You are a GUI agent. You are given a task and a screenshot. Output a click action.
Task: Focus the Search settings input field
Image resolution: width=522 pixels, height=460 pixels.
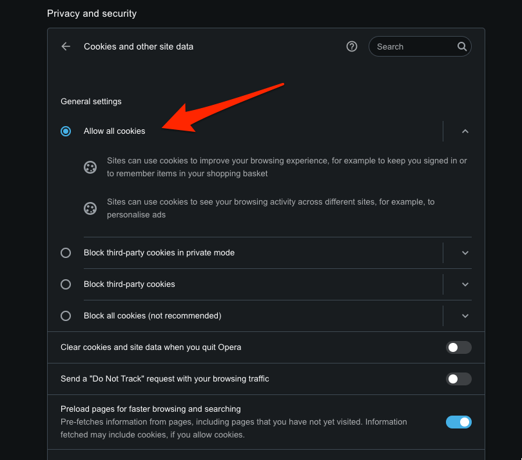[414, 46]
